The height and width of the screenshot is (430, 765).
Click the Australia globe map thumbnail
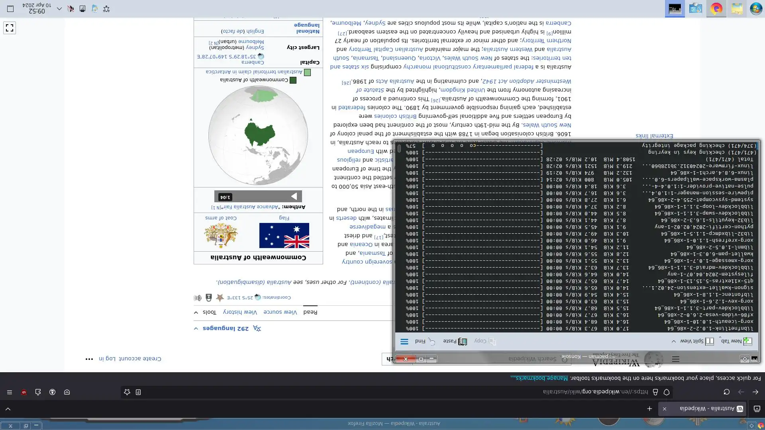pos(258,135)
